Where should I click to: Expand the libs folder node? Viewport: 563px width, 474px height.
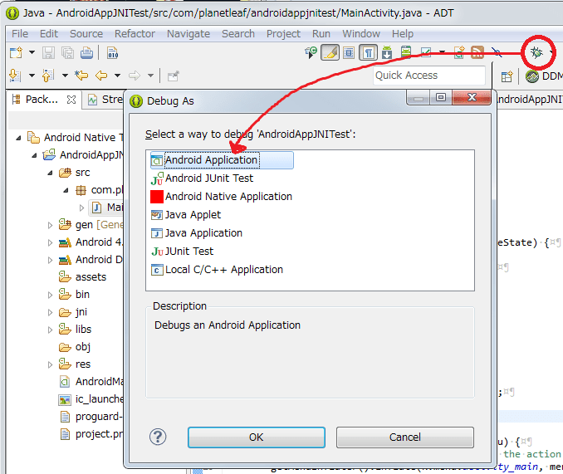pos(51,330)
